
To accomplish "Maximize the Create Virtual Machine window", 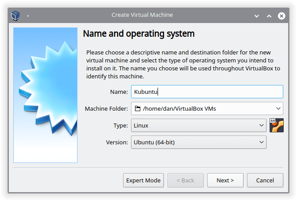I will click(269, 16).
